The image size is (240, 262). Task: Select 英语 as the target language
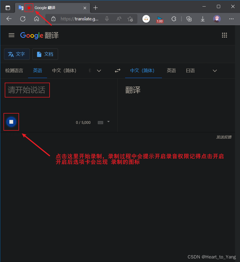pos(171,71)
